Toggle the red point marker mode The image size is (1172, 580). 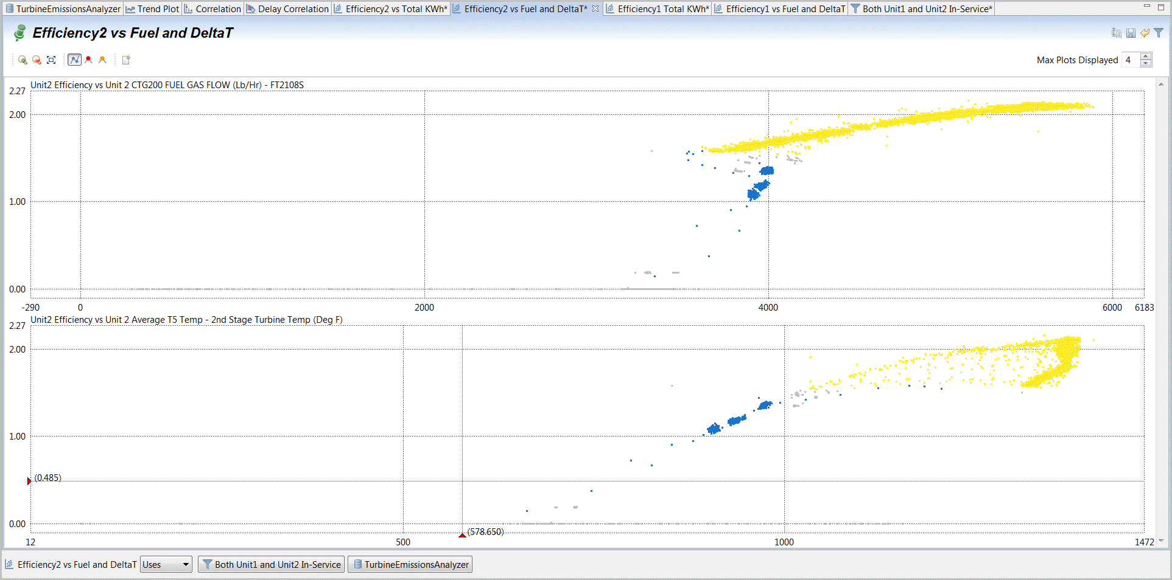pyautogui.click(x=89, y=60)
